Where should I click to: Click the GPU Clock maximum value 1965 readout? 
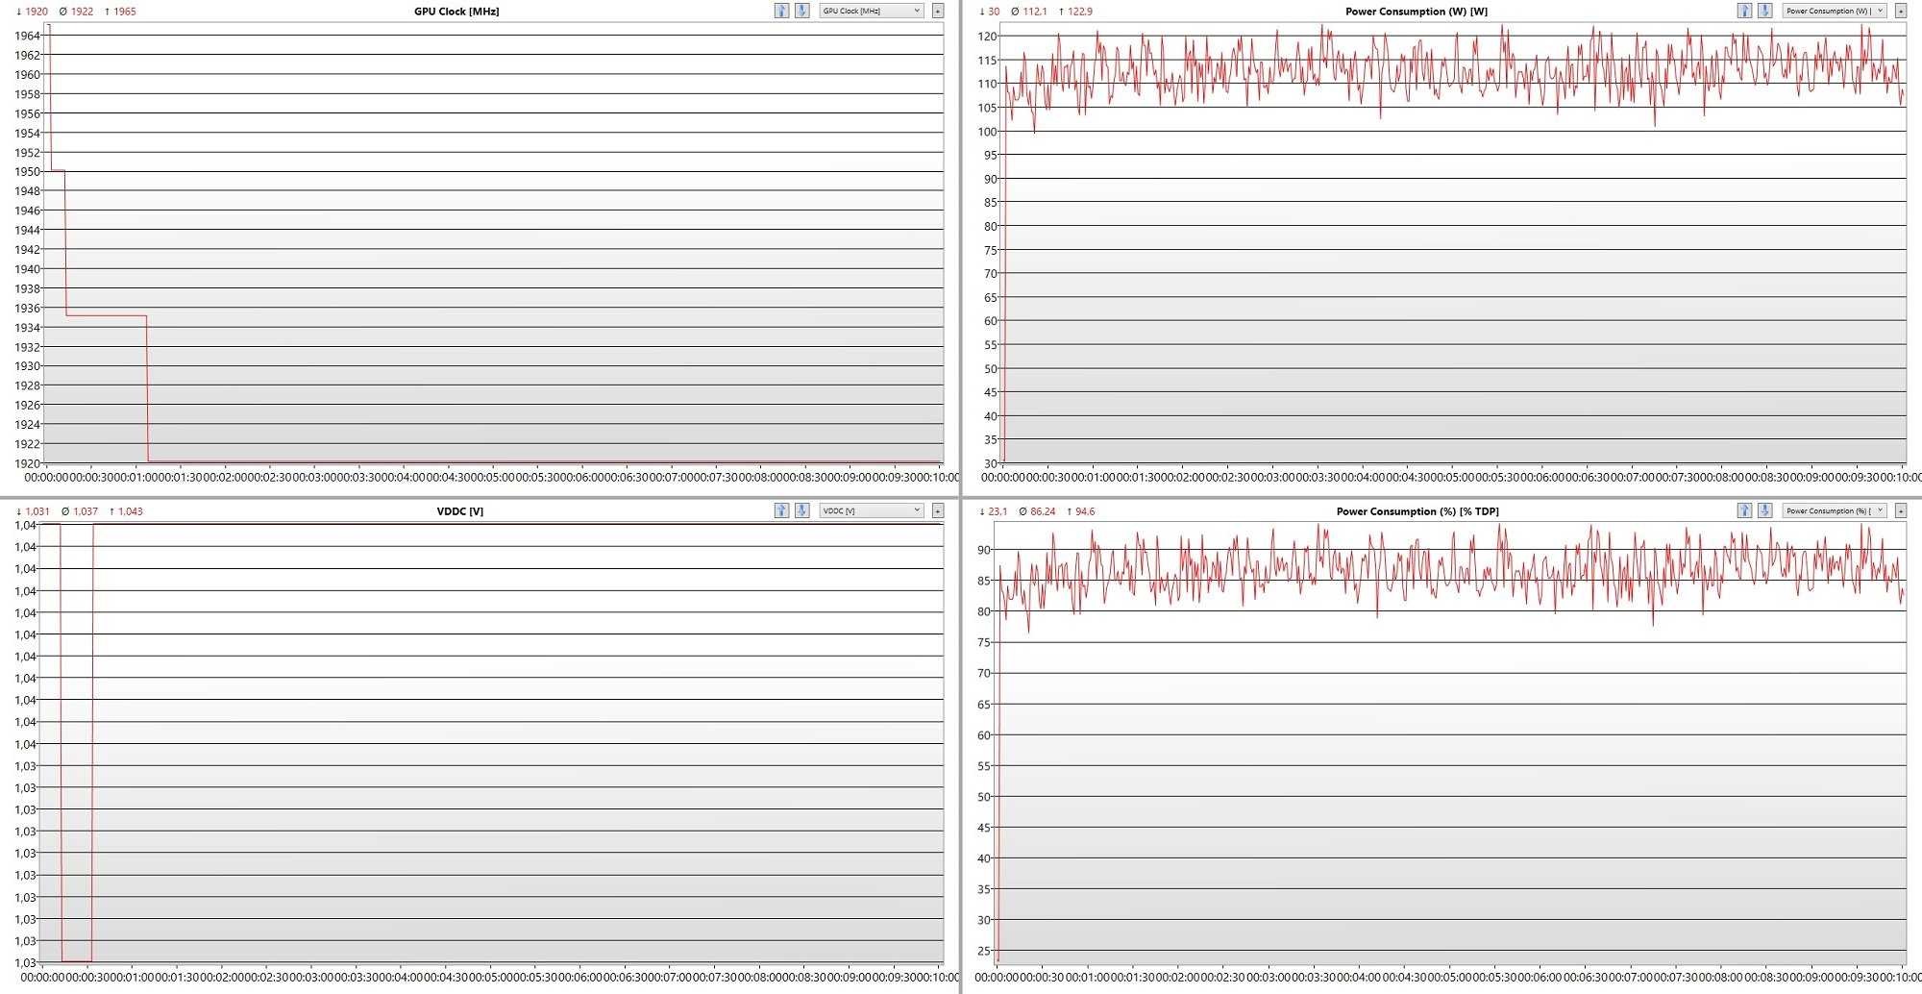click(120, 12)
